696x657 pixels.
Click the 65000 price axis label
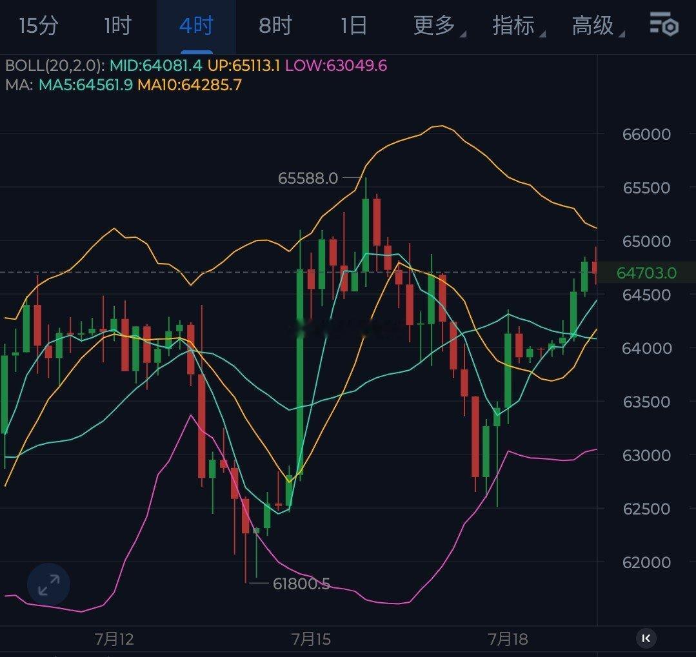pyautogui.click(x=646, y=241)
